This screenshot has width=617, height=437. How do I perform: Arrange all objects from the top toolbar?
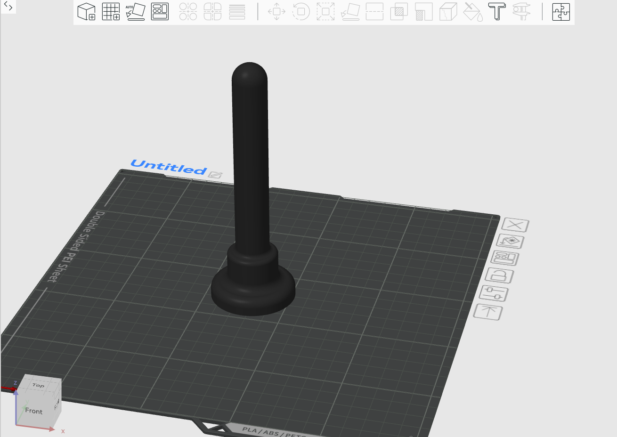tap(160, 12)
